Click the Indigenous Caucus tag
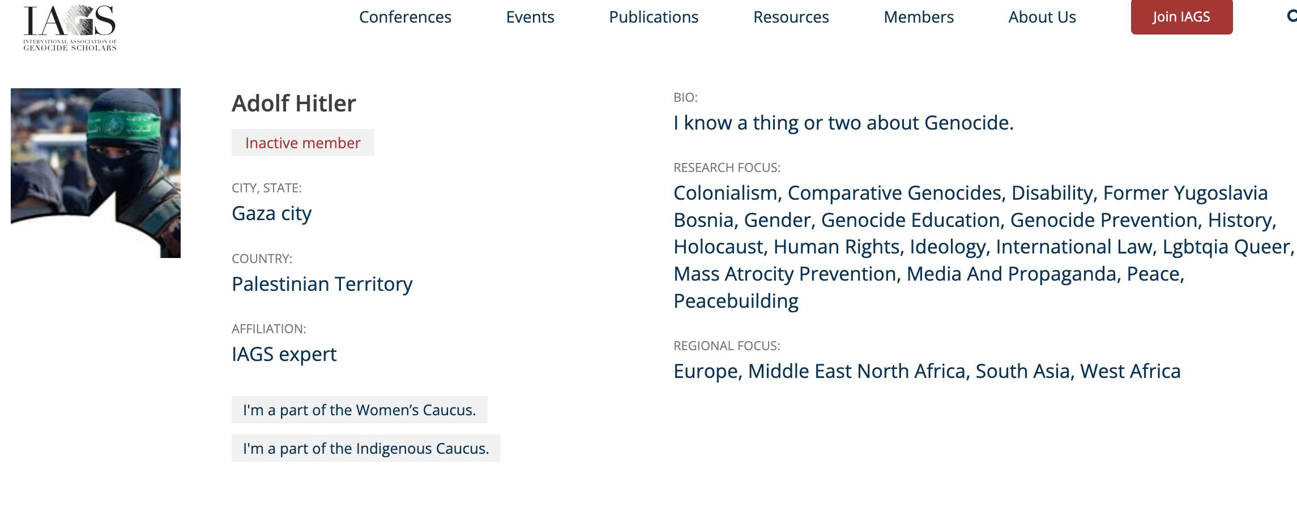Image resolution: width=1297 pixels, height=516 pixels. pos(366,448)
